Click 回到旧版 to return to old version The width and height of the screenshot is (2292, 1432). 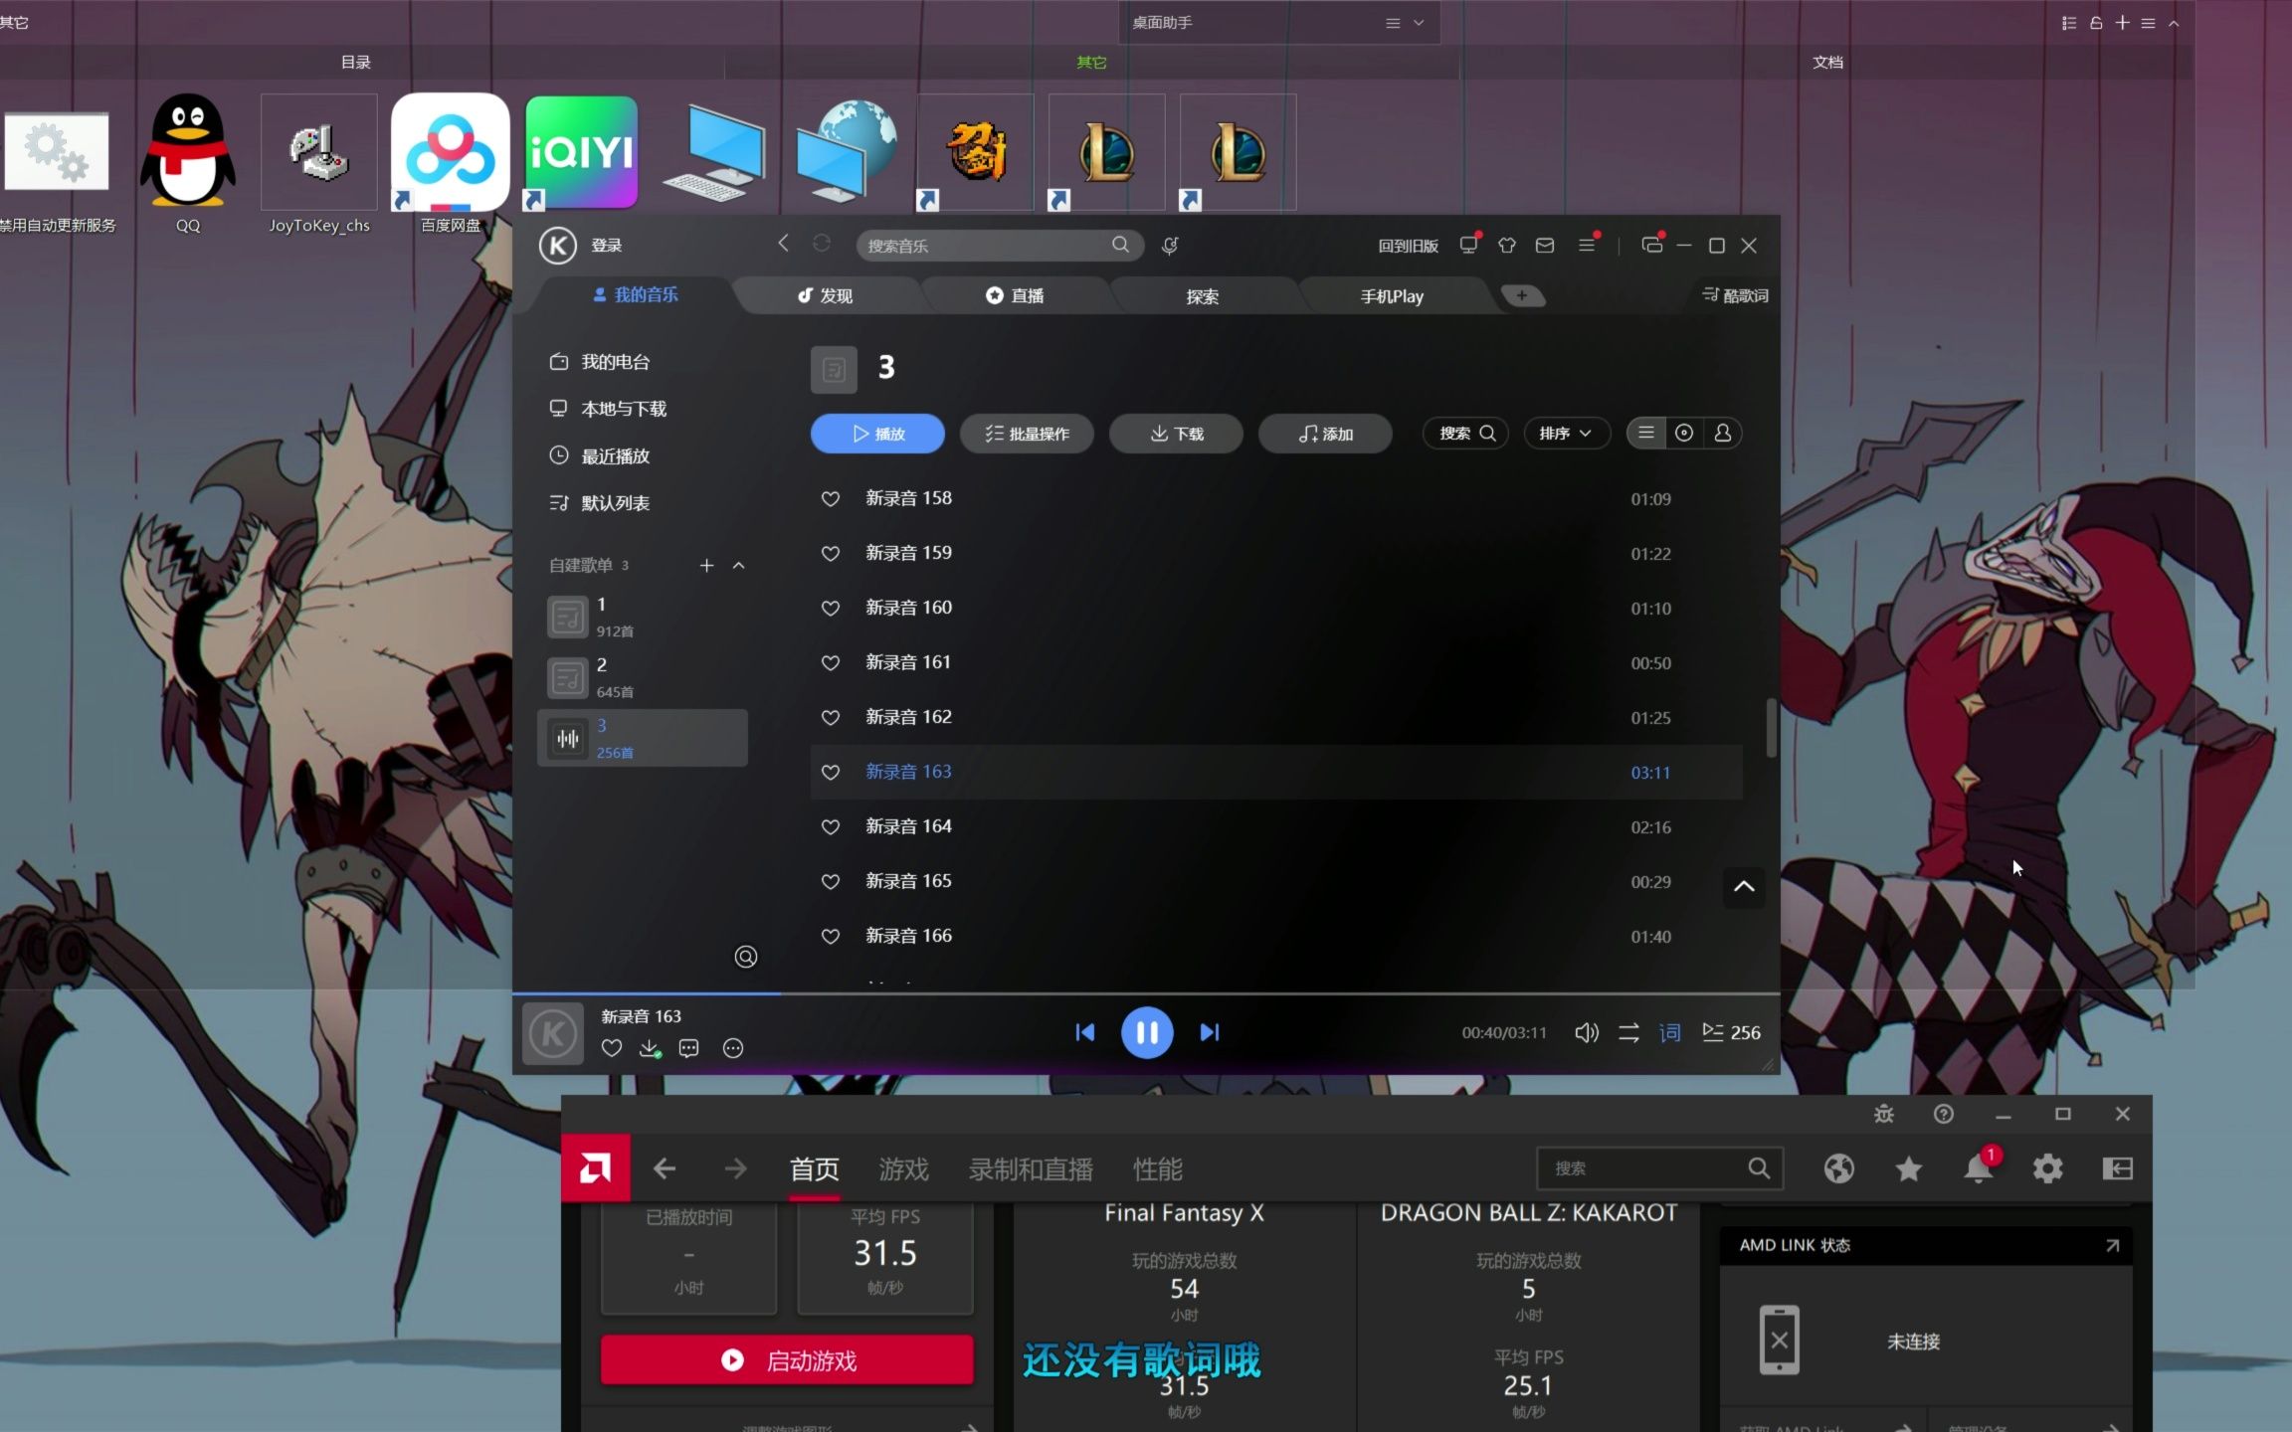coord(1408,246)
